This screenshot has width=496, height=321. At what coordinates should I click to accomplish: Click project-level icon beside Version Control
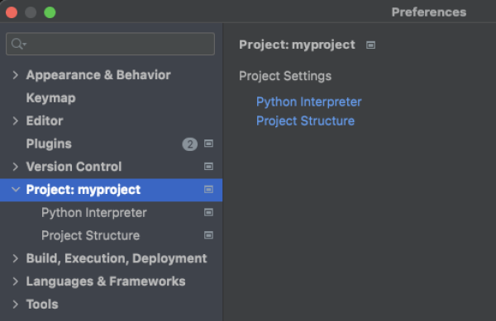[x=208, y=167]
